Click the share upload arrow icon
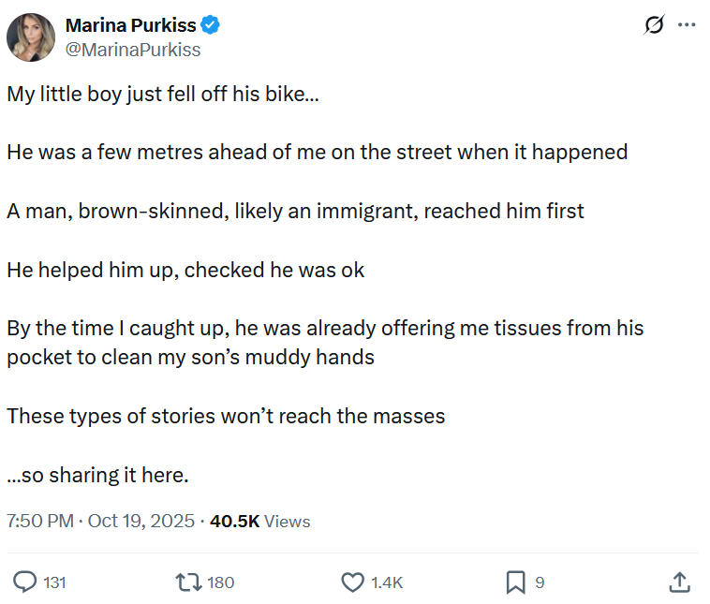The height and width of the screenshot is (604, 710). 679,582
